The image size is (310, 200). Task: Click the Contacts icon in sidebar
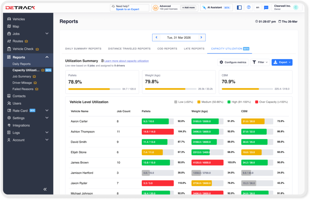pos(9,96)
